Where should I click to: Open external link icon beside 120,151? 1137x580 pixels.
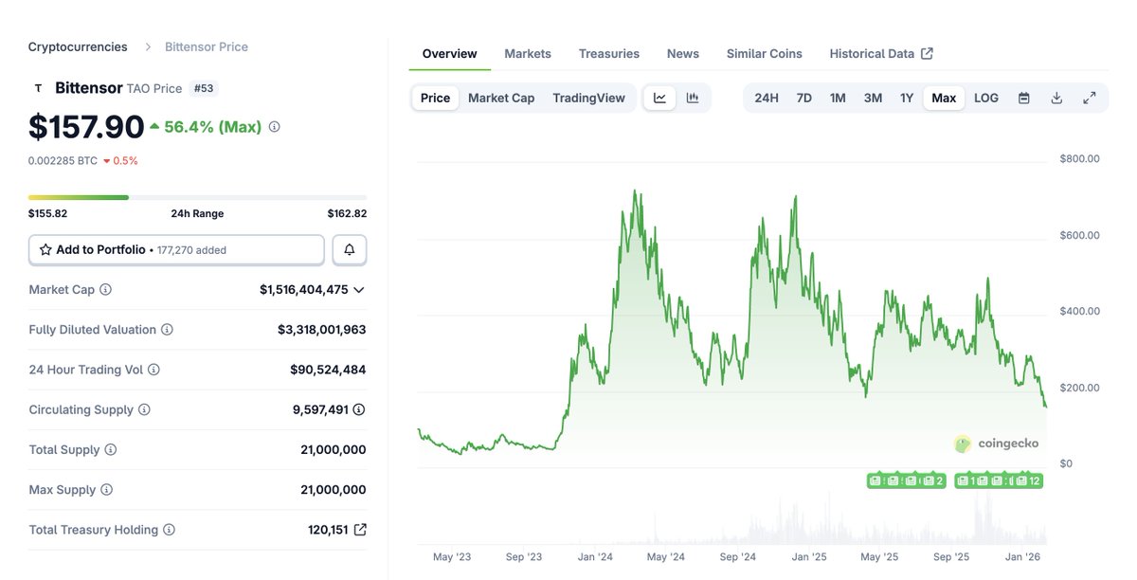[360, 530]
